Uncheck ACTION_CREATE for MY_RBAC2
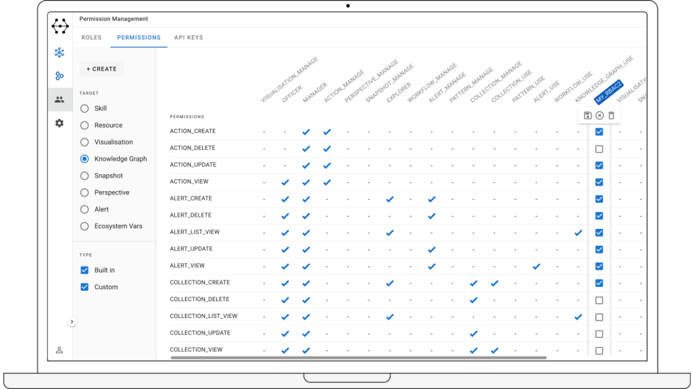 [x=599, y=132]
